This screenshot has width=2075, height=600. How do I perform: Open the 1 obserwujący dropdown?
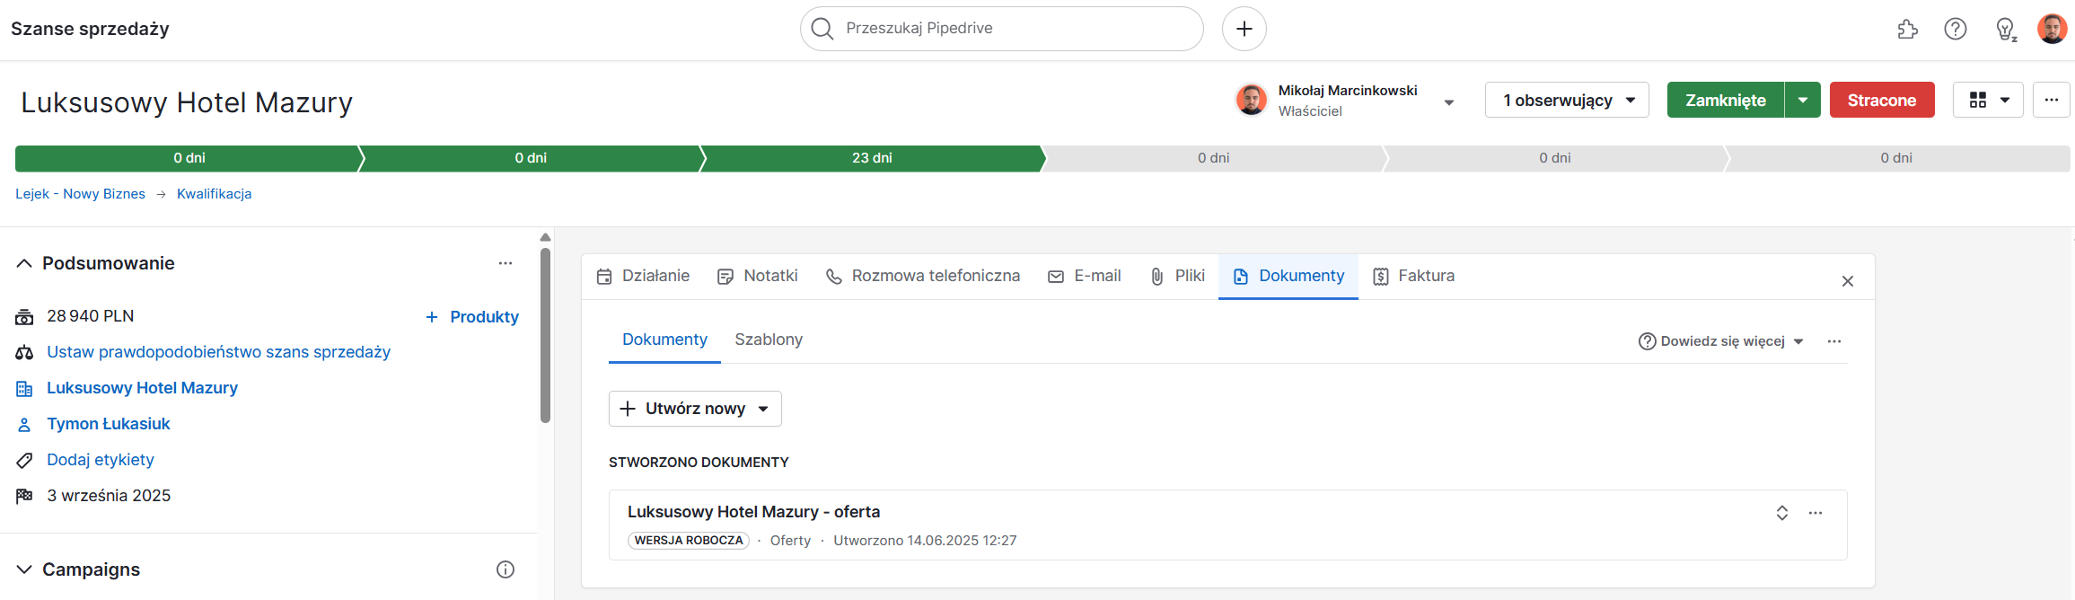[1567, 100]
